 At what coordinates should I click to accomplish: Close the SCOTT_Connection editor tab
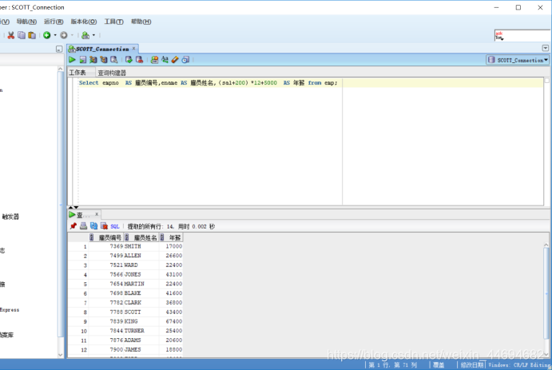[x=133, y=48]
